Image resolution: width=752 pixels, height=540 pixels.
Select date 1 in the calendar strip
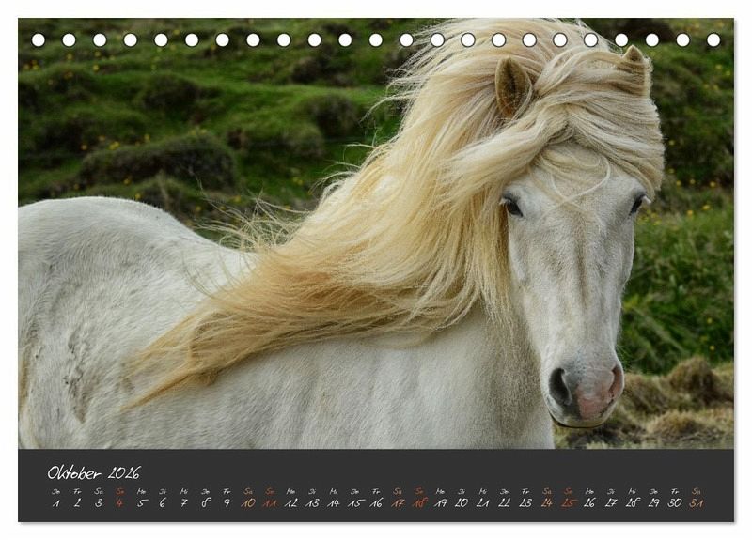tap(55, 502)
